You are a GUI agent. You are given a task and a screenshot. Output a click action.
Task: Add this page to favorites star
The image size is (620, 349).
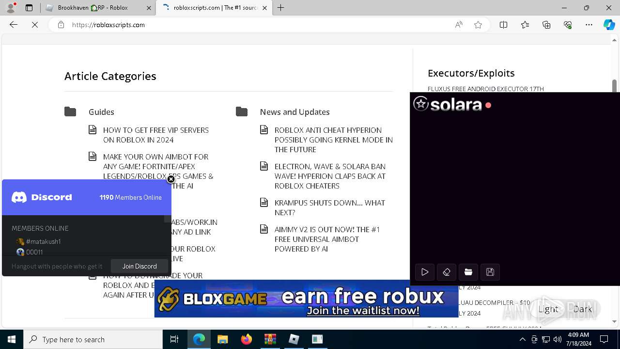pyautogui.click(x=478, y=25)
